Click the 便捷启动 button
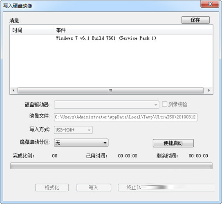Image resolution: width=222 pixels, height=204 pixels. point(173,143)
